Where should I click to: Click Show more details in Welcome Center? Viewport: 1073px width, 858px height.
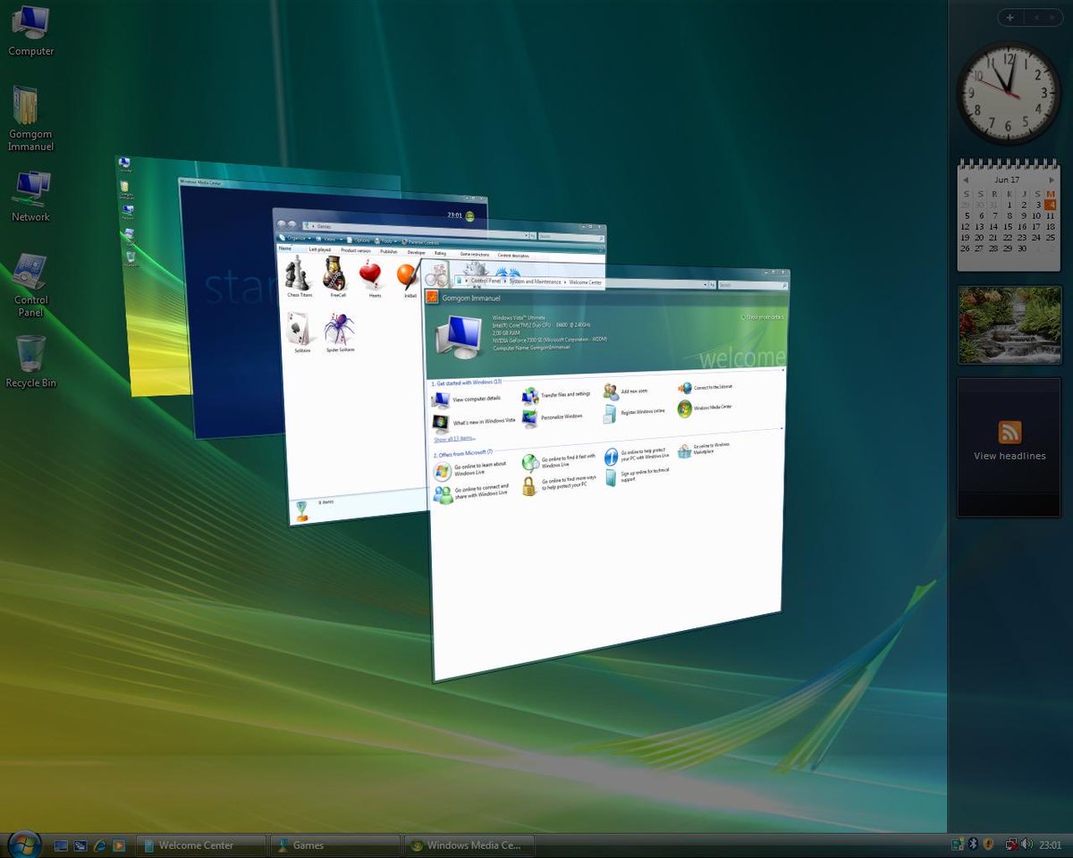click(763, 317)
